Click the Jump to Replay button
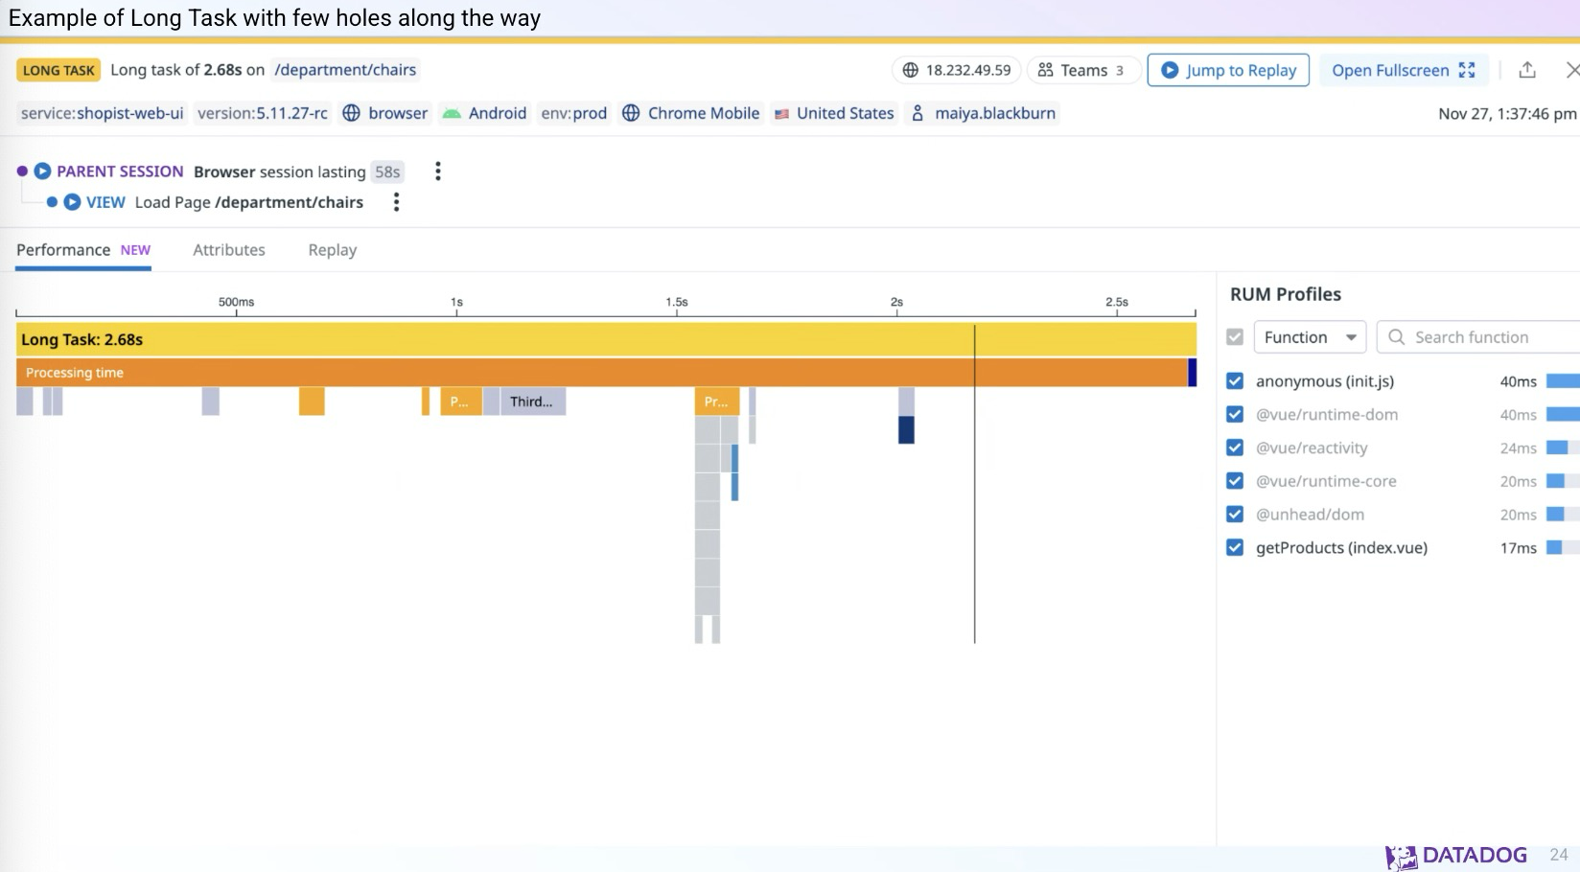The width and height of the screenshot is (1580, 872). [x=1228, y=70]
